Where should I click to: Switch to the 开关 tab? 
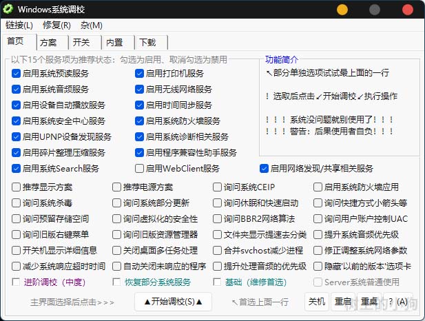click(x=85, y=43)
